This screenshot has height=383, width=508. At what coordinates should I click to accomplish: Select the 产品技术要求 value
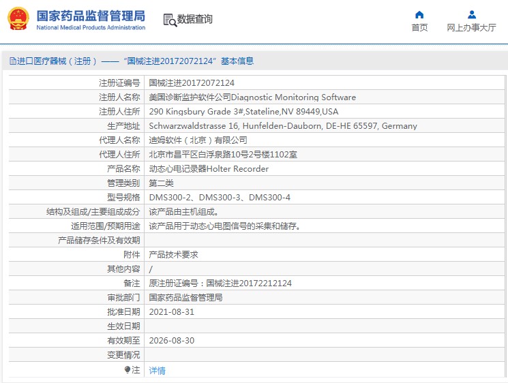[173, 255]
